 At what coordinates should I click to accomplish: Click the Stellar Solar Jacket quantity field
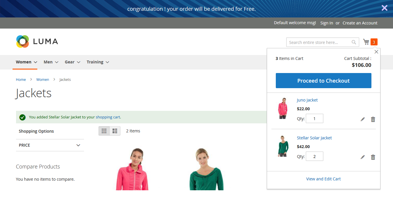314,156
